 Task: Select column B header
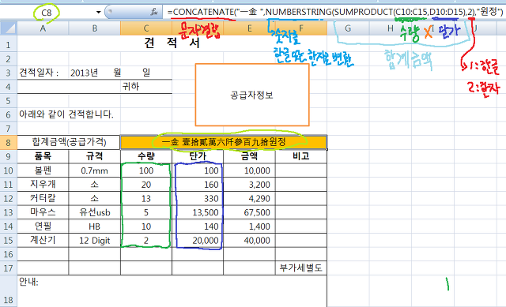coord(95,28)
